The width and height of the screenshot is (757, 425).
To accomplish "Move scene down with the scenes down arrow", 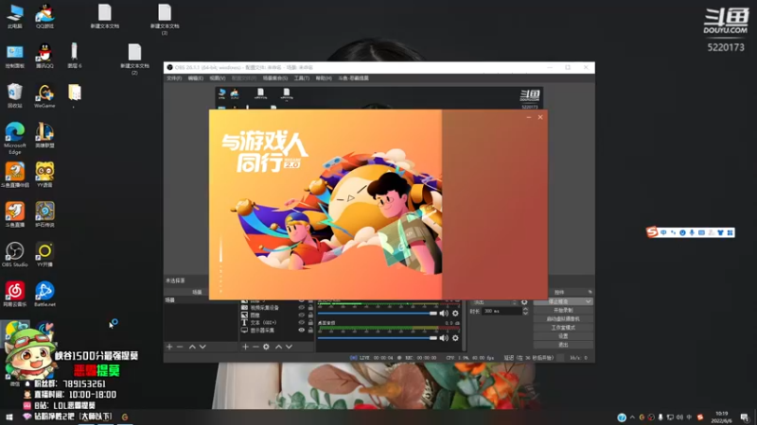I will pyautogui.click(x=202, y=347).
